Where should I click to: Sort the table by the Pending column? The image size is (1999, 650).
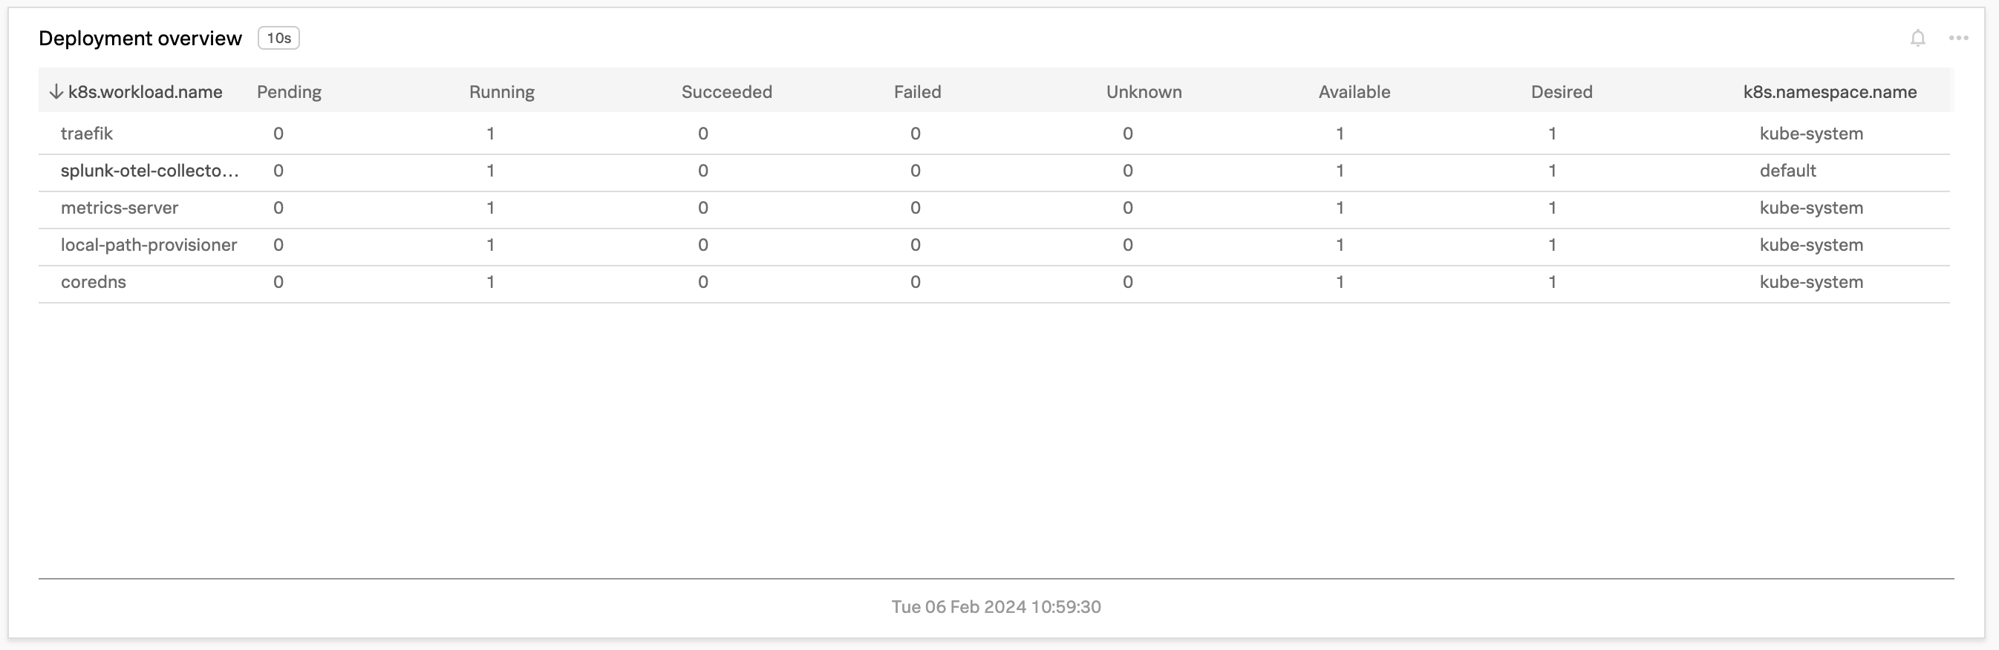(x=290, y=91)
